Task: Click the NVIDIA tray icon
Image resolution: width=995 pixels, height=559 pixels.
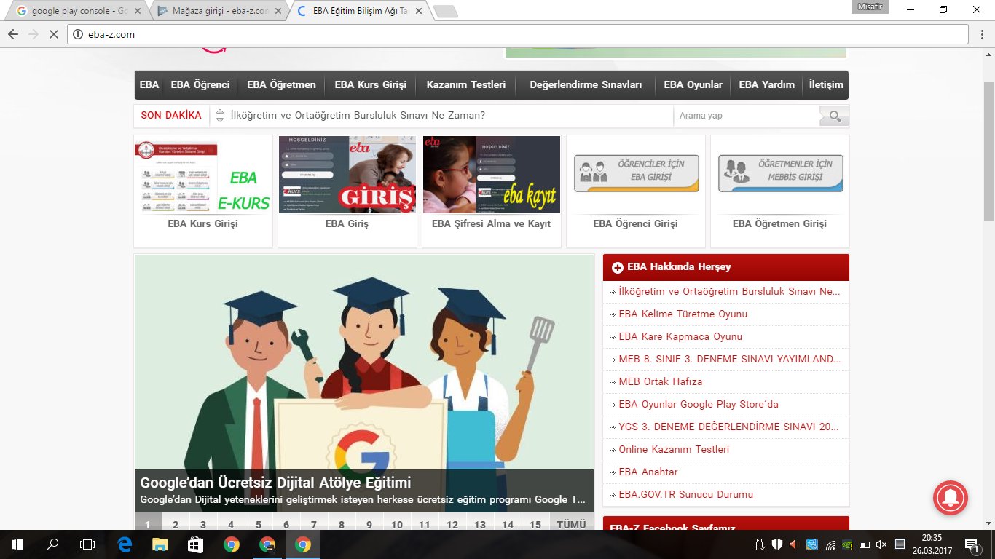Action: click(x=847, y=544)
